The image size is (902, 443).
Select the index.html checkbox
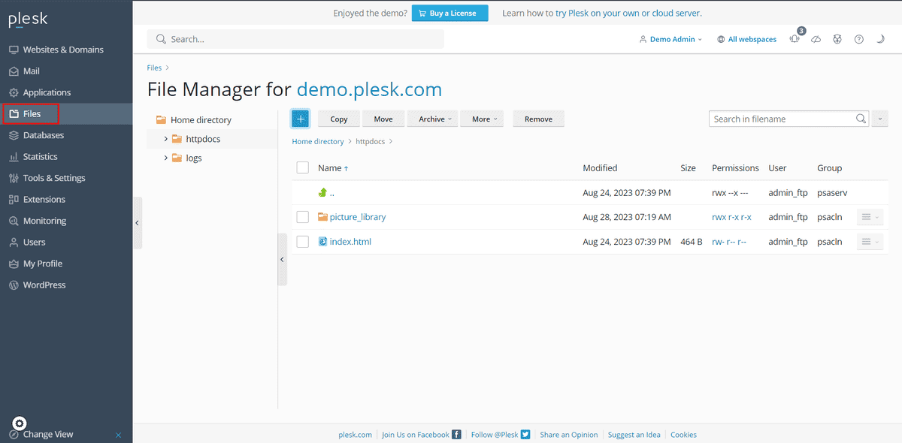pos(302,242)
